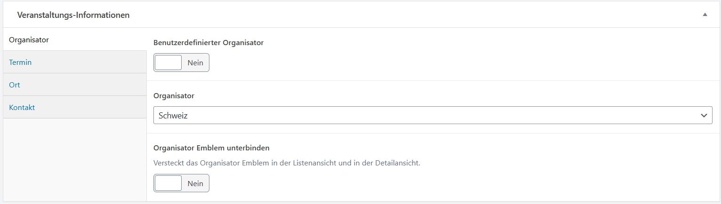
Task: Select the Ort tab
Action: [15, 85]
